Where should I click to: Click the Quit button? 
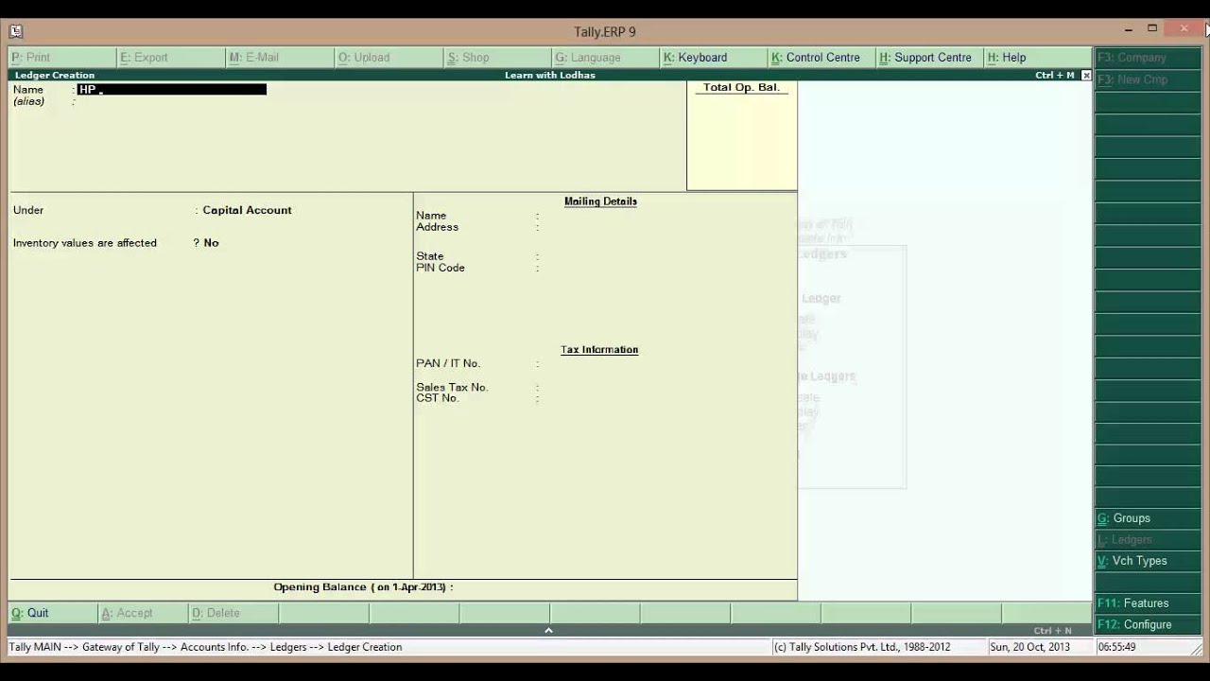(x=53, y=613)
